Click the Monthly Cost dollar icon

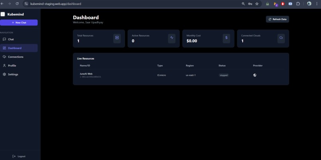tap(227, 38)
